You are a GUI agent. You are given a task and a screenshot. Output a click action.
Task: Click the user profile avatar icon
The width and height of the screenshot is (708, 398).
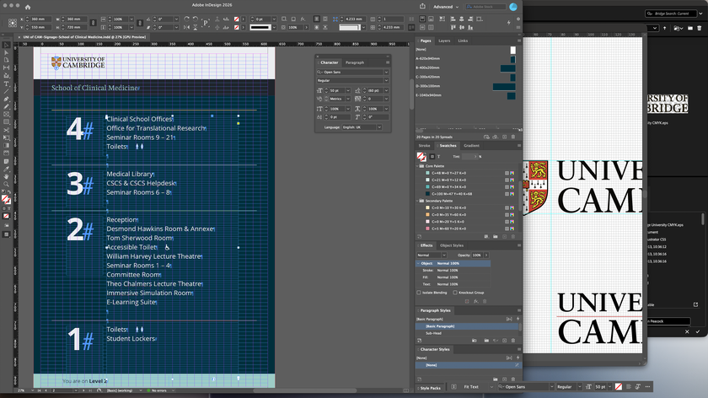[513, 7]
